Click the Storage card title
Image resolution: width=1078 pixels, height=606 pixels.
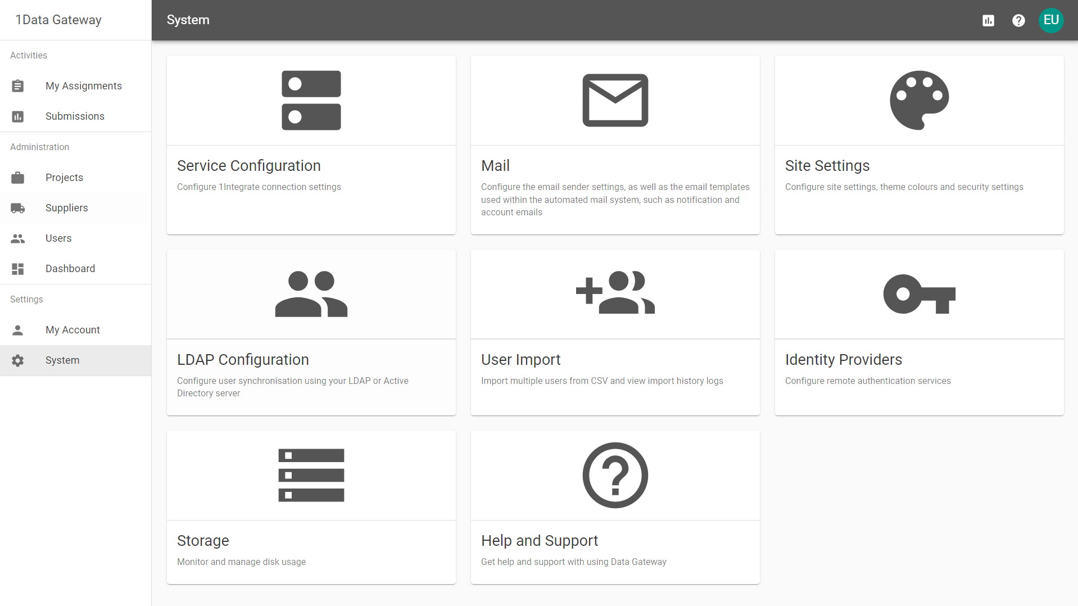click(x=203, y=541)
